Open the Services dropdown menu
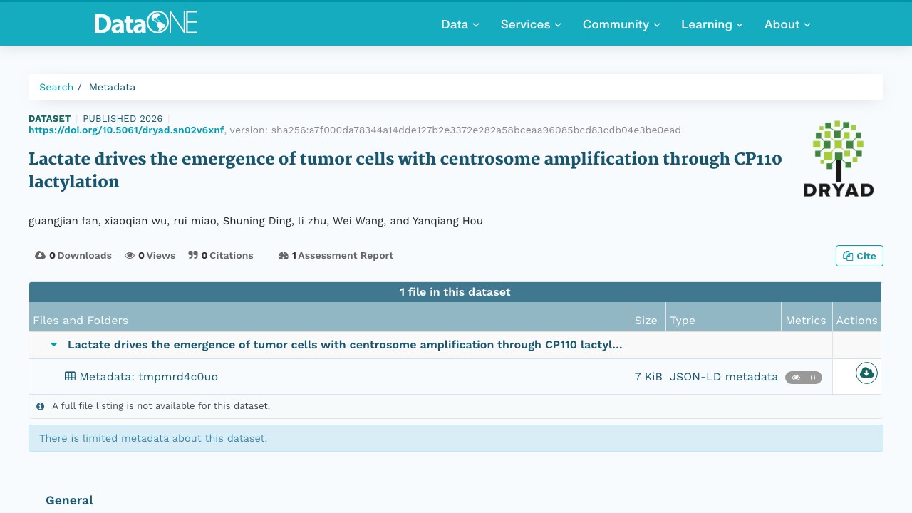The image size is (912, 513). click(x=531, y=24)
